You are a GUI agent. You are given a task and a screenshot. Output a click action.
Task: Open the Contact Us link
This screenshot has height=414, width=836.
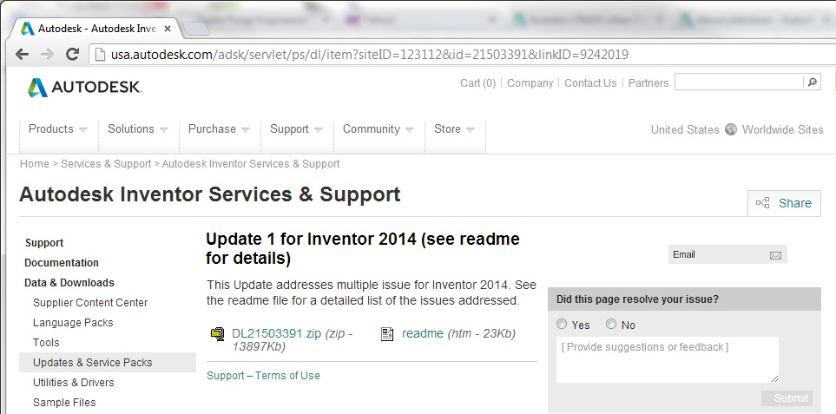[x=590, y=83]
